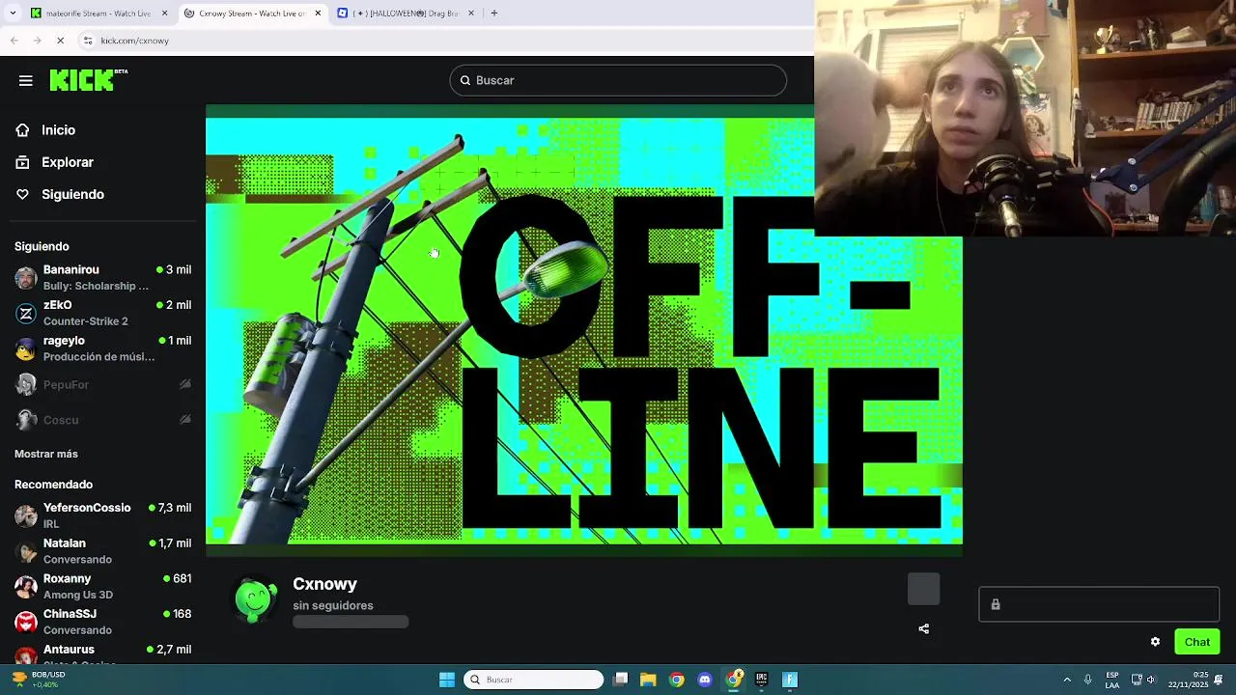Click 'Among Us 3D' under Roxanny

(78, 595)
